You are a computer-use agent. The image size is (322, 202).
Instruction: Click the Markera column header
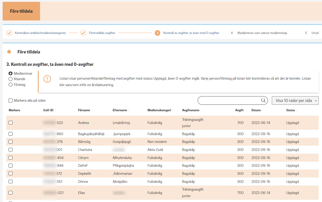(14, 110)
